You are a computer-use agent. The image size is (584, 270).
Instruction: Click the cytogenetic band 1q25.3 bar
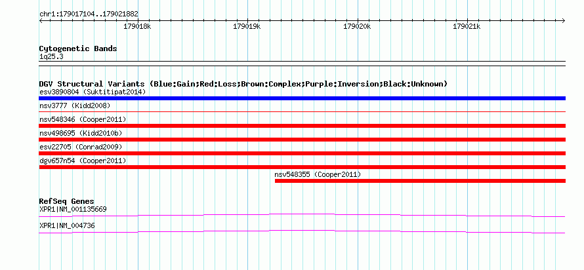[x=302, y=64]
